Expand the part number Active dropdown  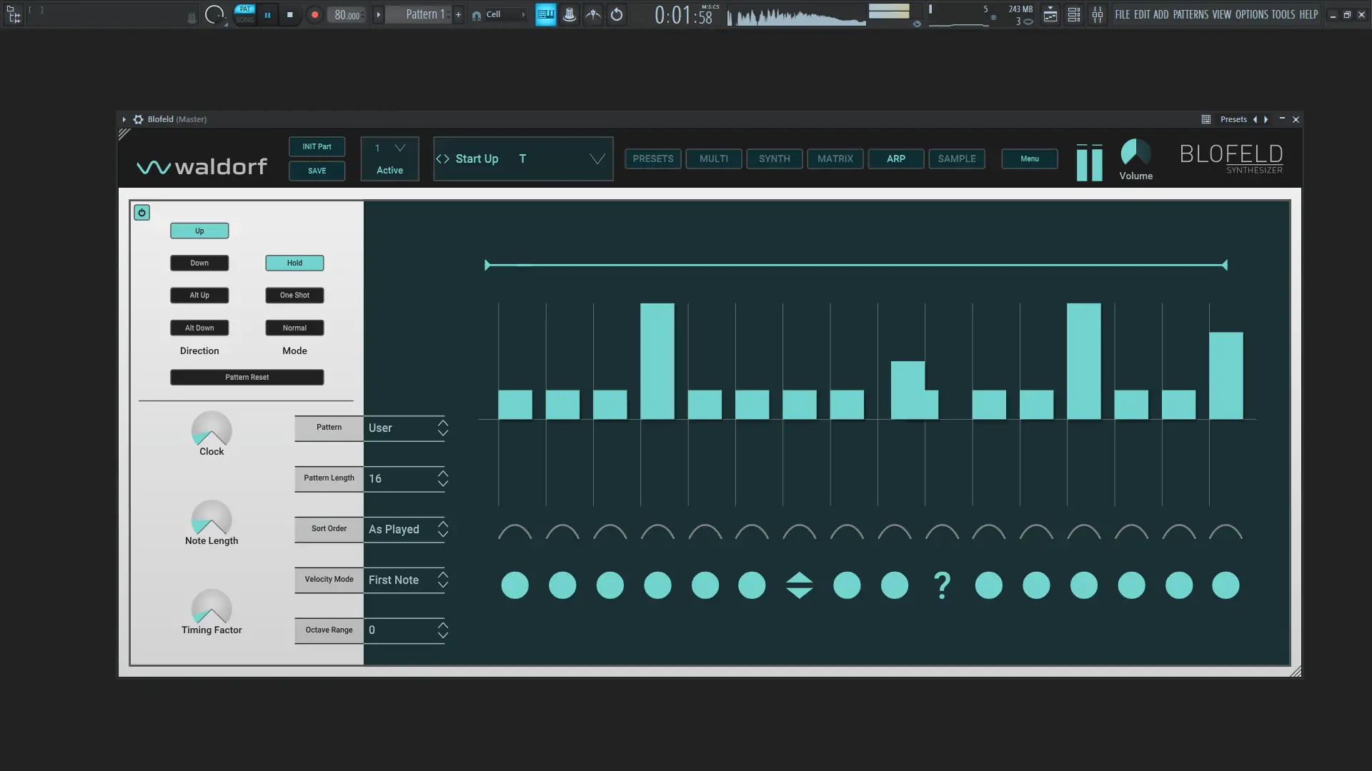pos(399,148)
